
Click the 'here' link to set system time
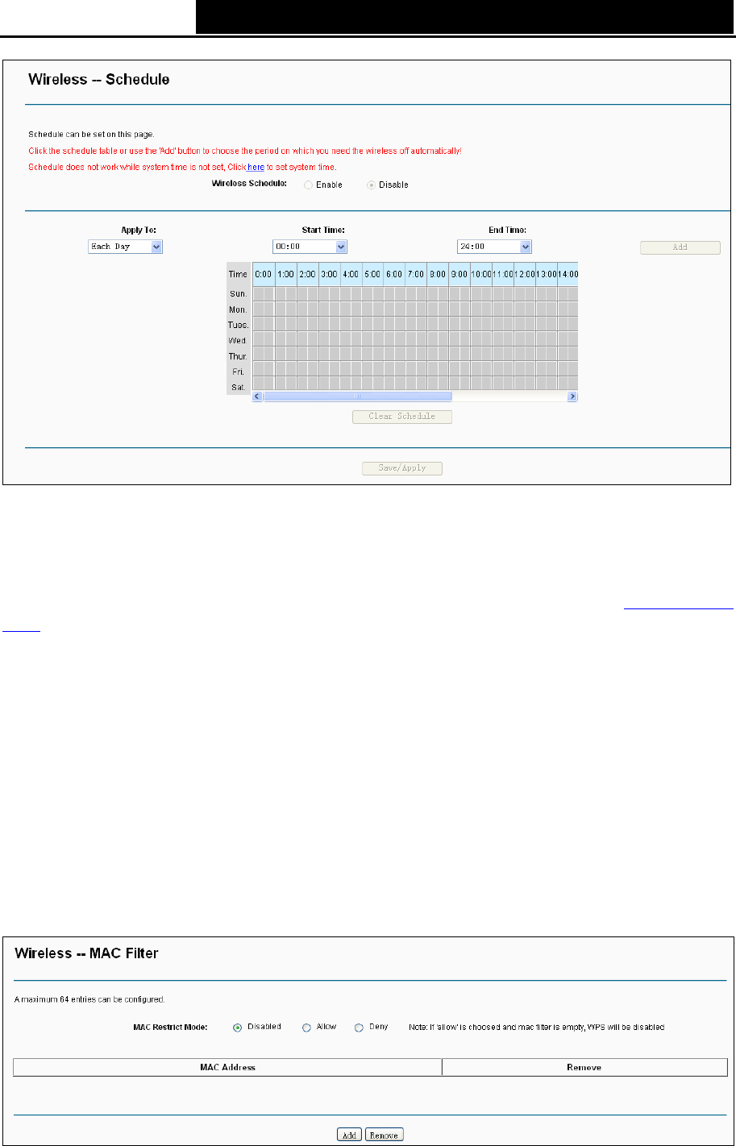coord(256,167)
